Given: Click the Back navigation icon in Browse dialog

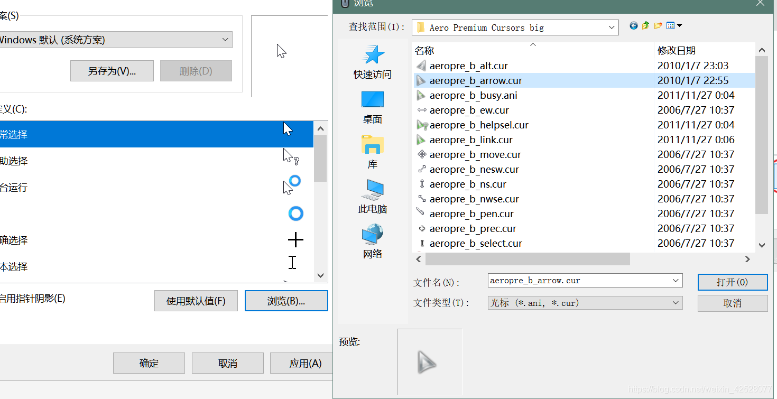Looking at the screenshot, I should pos(633,25).
